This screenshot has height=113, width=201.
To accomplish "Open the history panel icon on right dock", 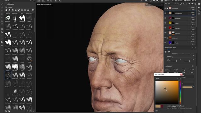I will [199, 11].
